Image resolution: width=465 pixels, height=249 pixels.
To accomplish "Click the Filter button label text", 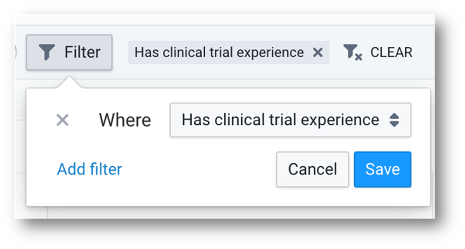I will 82,52.
